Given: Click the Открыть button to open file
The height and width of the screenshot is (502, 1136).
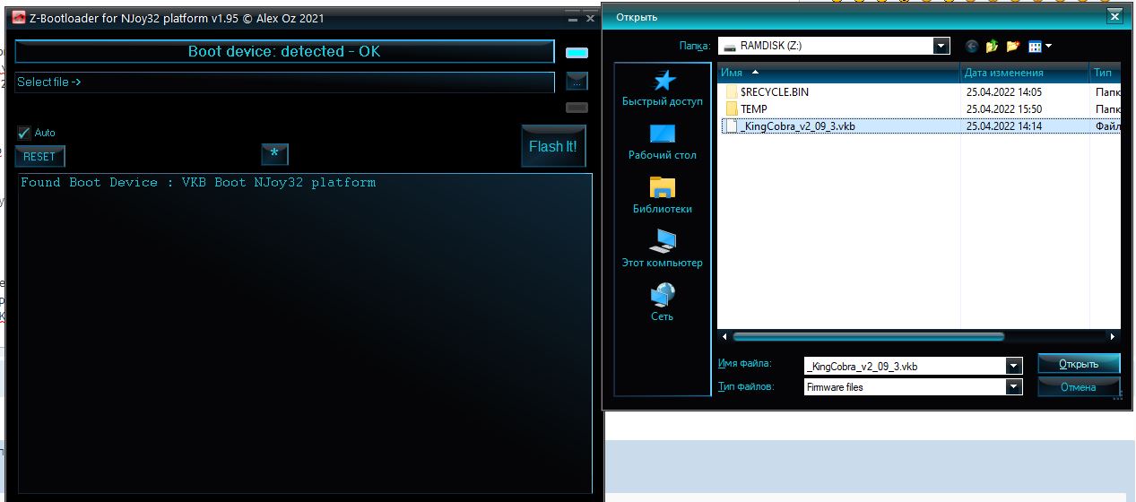Looking at the screenshot, I should [1079, 364].
